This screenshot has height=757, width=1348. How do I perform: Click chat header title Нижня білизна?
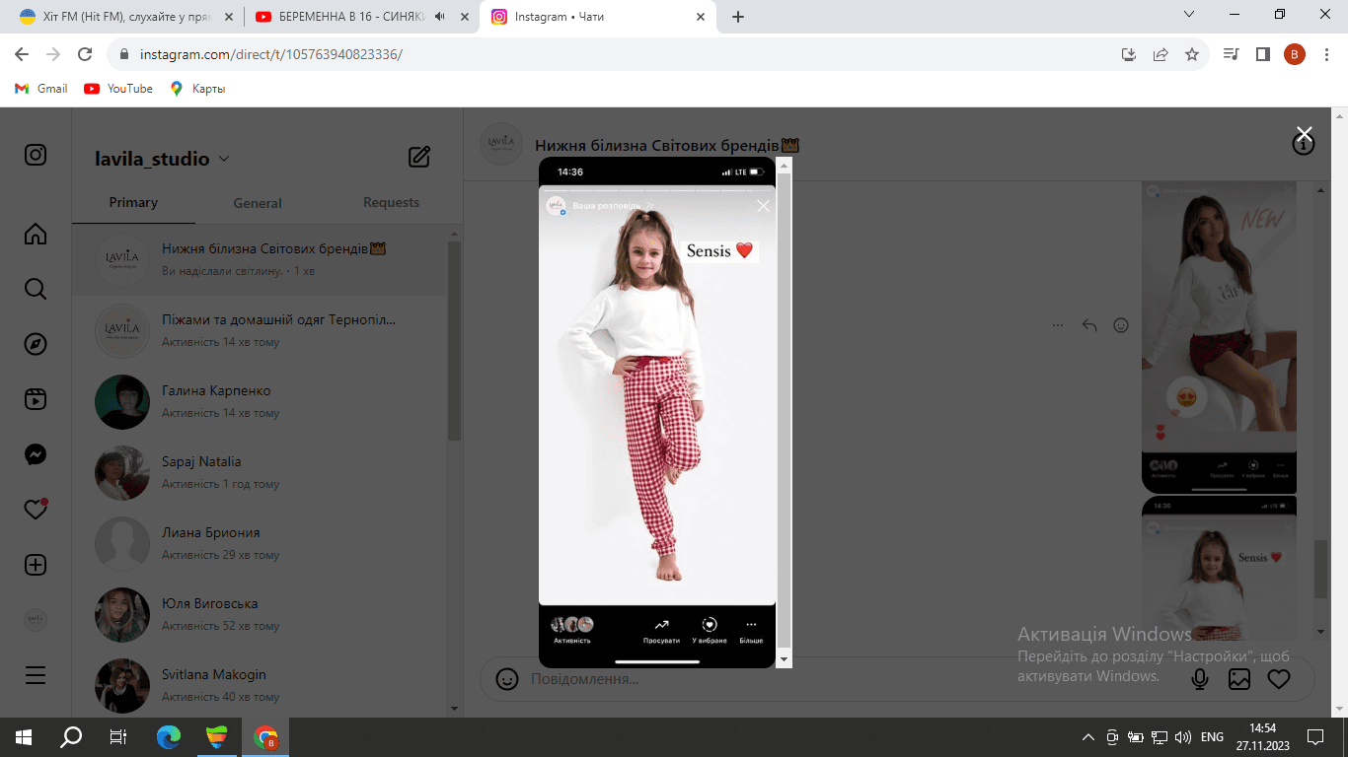667,145
